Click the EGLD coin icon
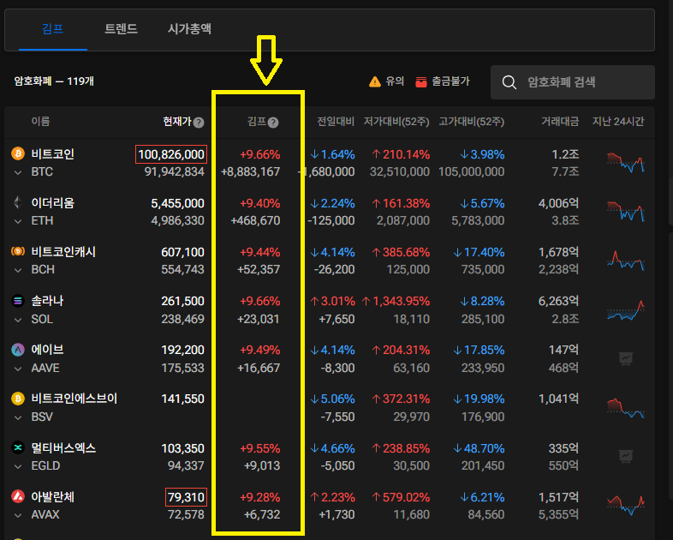This screenshot has width=673, height=540. click(x=18, y=447)
